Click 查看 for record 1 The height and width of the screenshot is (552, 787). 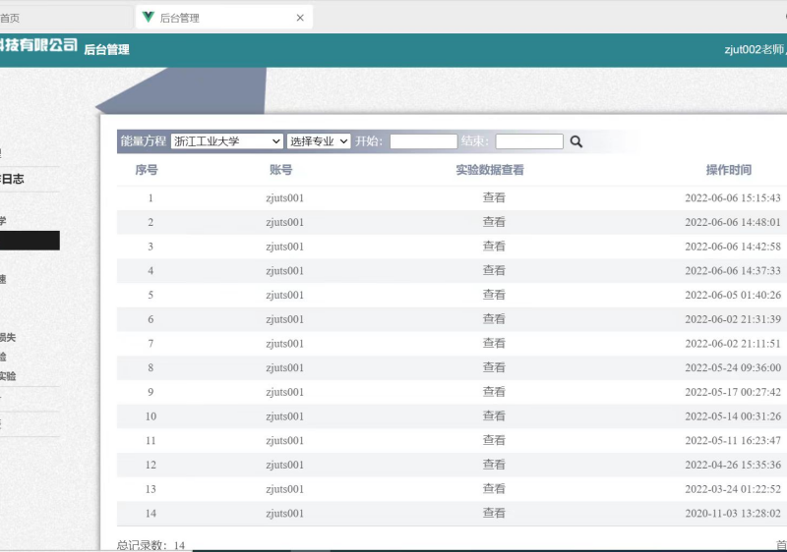coord(494,197)
